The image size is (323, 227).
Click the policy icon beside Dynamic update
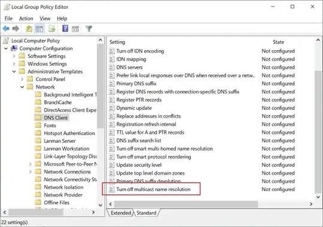(112, 108)
